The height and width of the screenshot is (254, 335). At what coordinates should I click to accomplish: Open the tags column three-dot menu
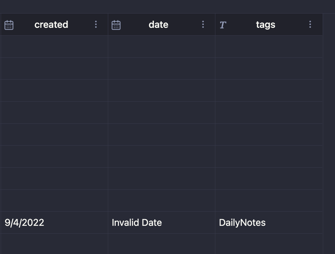pyautogui.click(x=310, y=24)
